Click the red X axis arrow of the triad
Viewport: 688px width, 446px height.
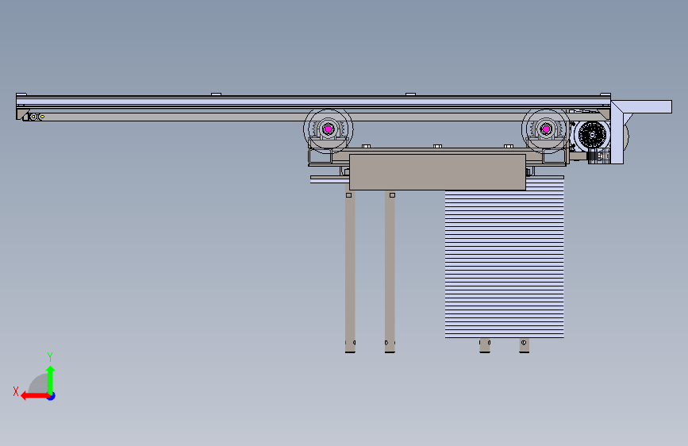click(x=34, y=396)
